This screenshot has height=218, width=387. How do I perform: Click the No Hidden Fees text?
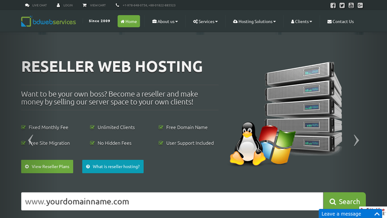[x=114, y=143]
